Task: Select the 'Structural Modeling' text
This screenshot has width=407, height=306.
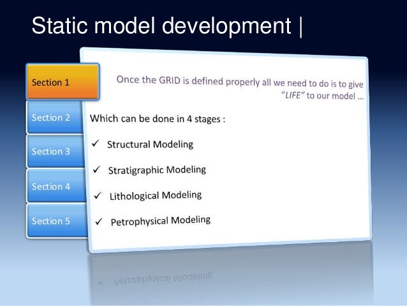Action: [x=150, y=144]
